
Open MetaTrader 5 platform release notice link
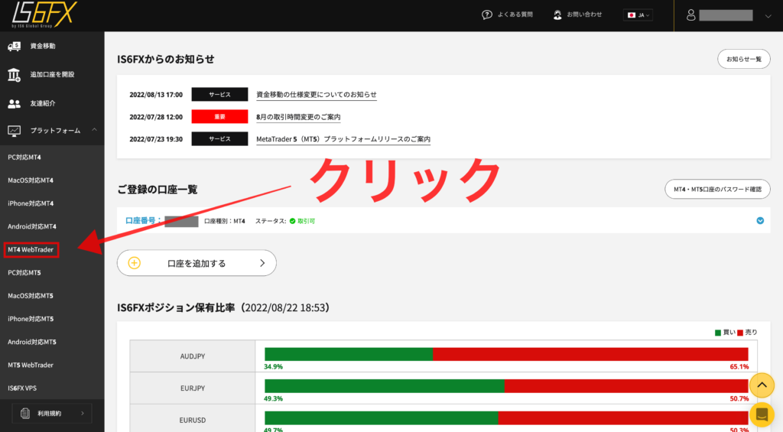coord(343,139)
